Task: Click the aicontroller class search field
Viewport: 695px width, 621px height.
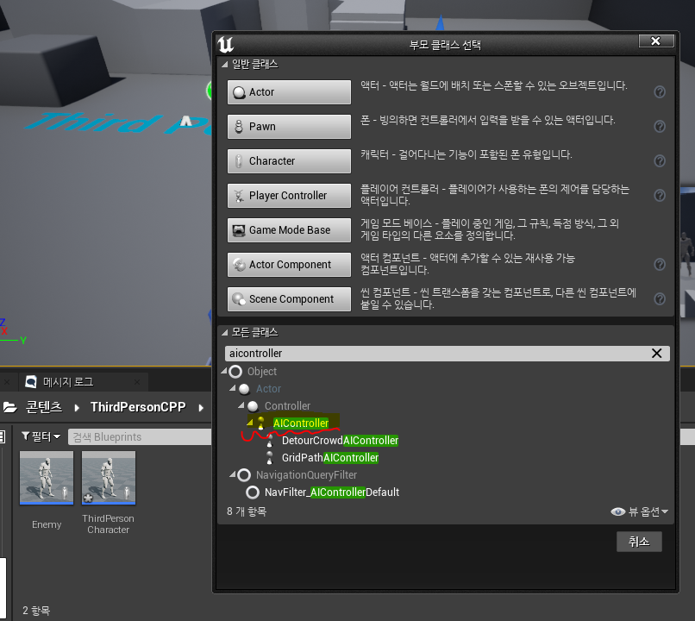Action: tap(436, 354)
